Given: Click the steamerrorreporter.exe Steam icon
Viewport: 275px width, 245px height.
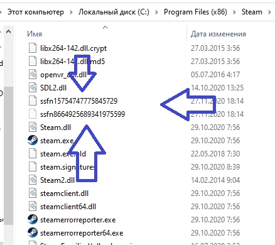Looking at the screenshot, I should (x=33, y=219).
